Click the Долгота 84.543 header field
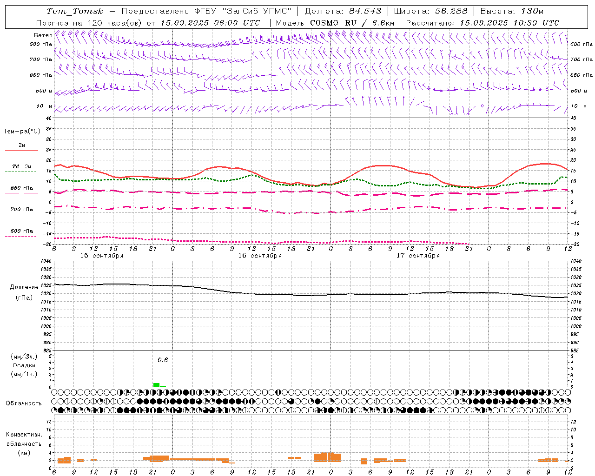The height and width of the screenshot is (476, 595). tap(343, 11)
